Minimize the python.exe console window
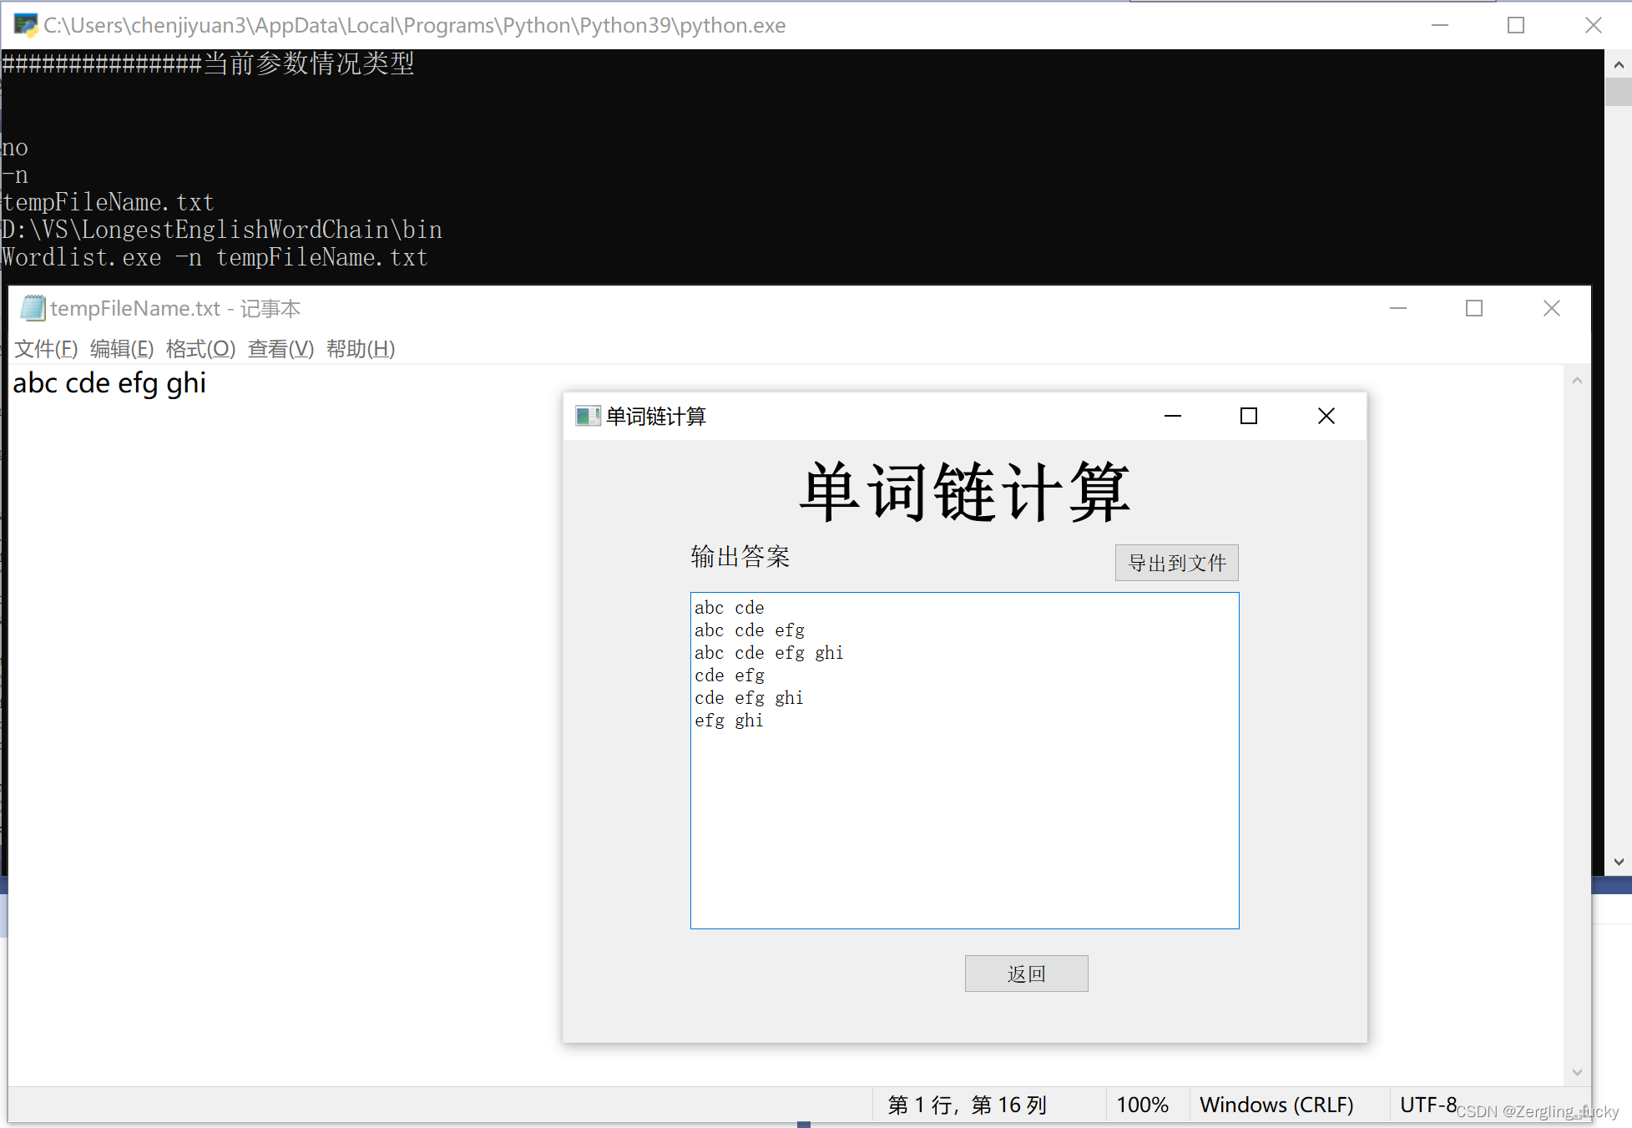This screenshot has width=1632, height=1128. [x=1440, y=25]
